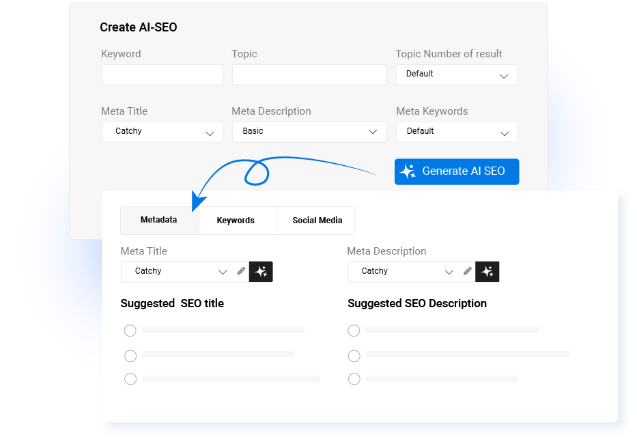The width and height of the screenshot is (637, 441).
Task: Expand the Meta Title Catchy dropdown in form
Action: pyautogui.click(x=162, y=132)
